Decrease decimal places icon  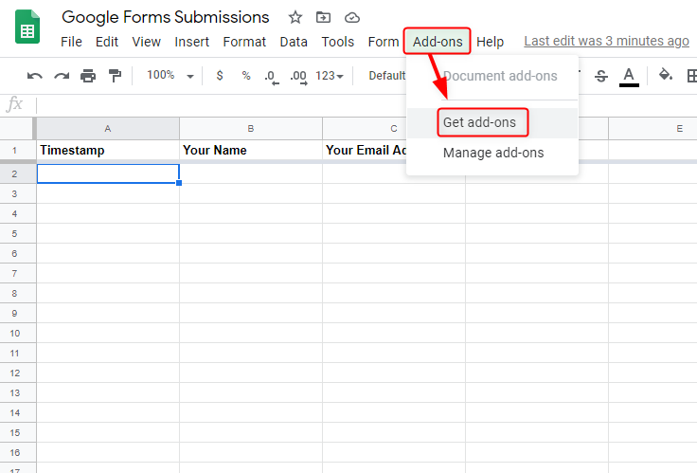click(272, 77)
